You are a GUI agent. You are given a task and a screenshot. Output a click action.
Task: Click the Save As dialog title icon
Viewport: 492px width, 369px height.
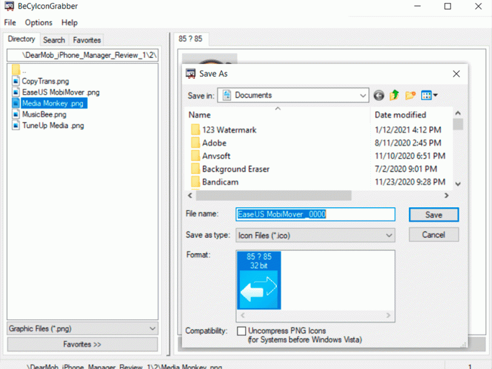[190, 74]
